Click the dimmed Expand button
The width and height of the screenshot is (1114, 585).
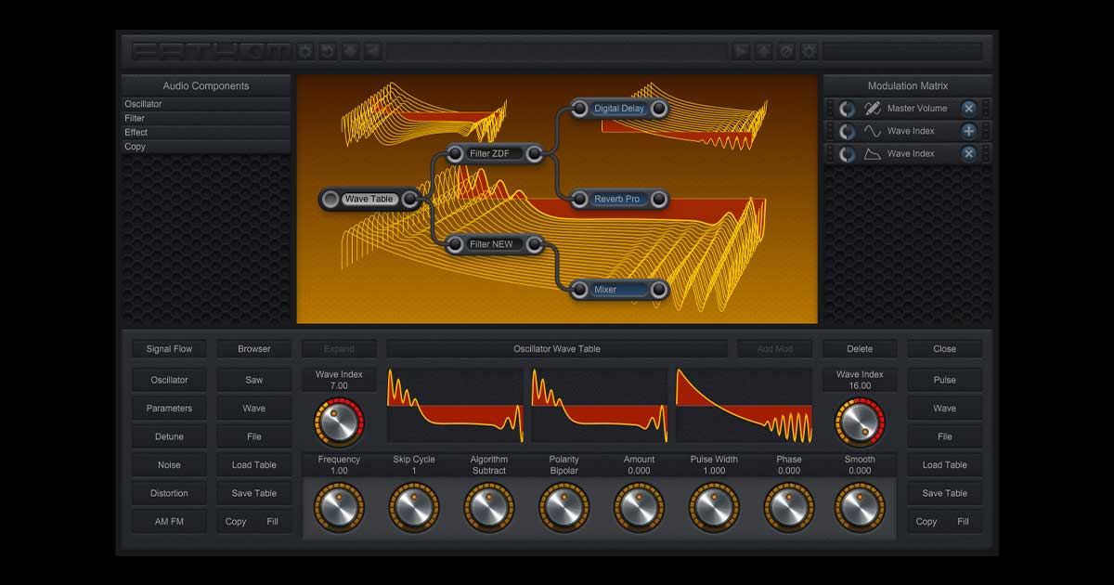pyautogui.click(x=339, y=349)
